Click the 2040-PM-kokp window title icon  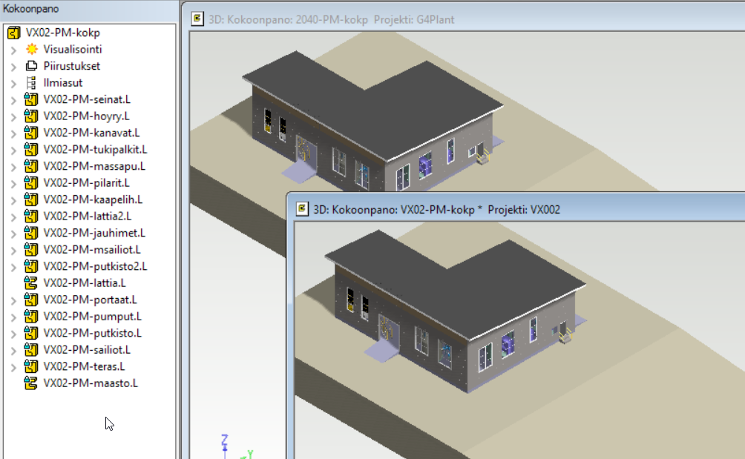click(x=197, y=19)
